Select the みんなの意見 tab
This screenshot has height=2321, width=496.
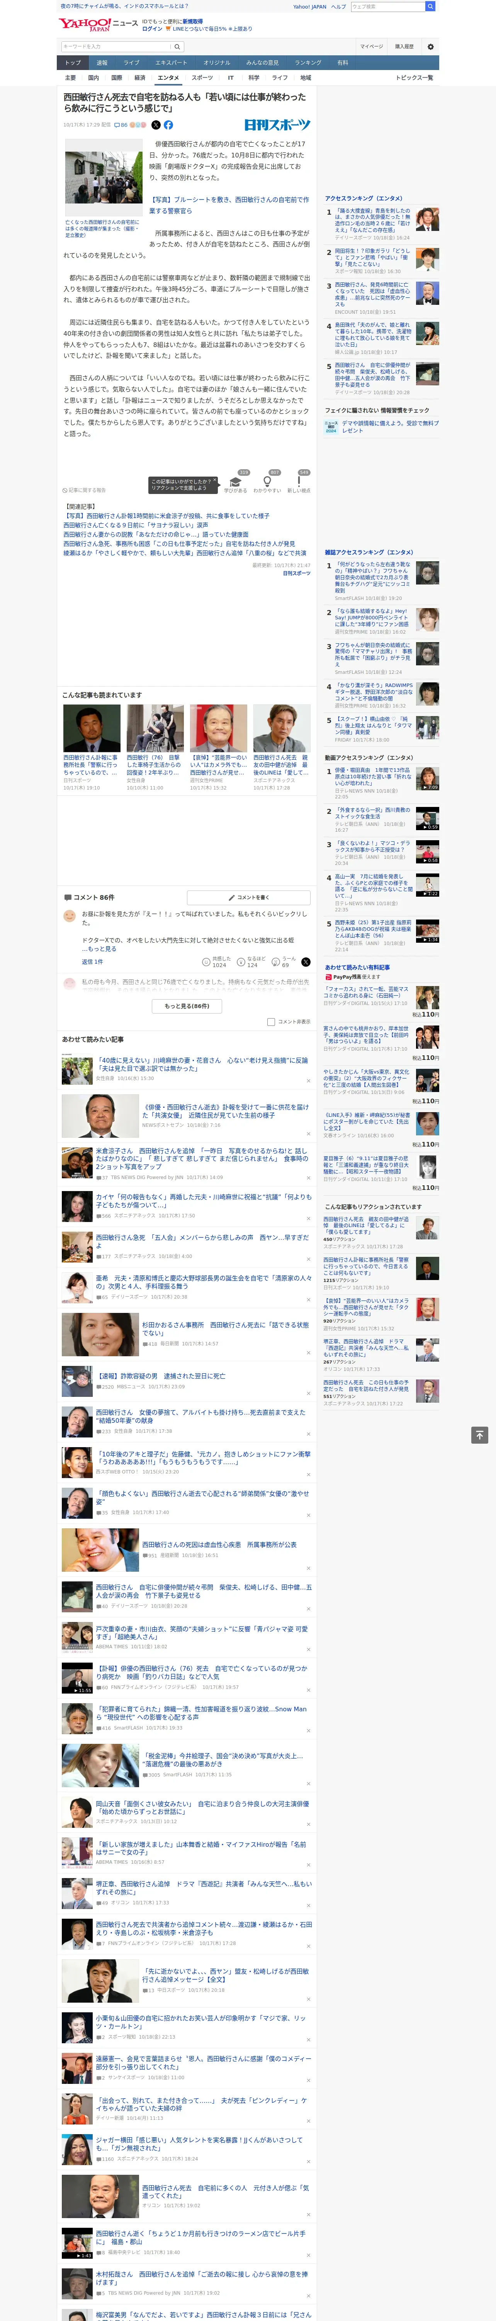point(262,63)
